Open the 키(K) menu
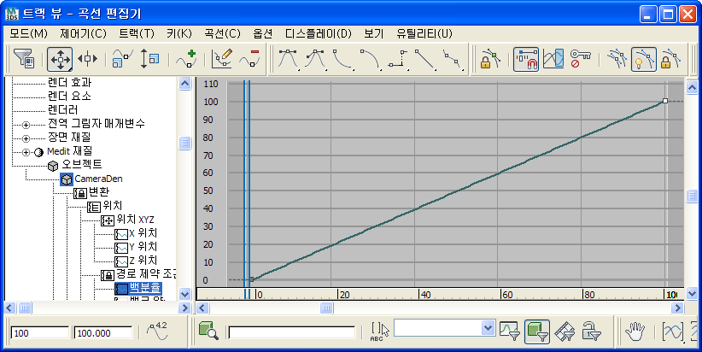Viewport: 702px width, 352px height. 179,33
